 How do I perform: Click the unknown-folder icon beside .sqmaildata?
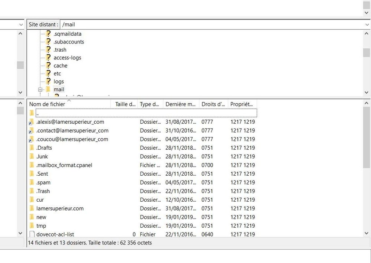pos(48,34)
